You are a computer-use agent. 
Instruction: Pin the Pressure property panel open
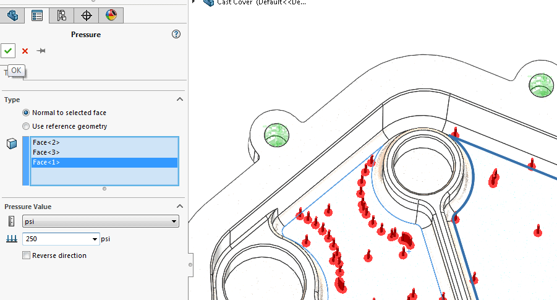point(41,51)
